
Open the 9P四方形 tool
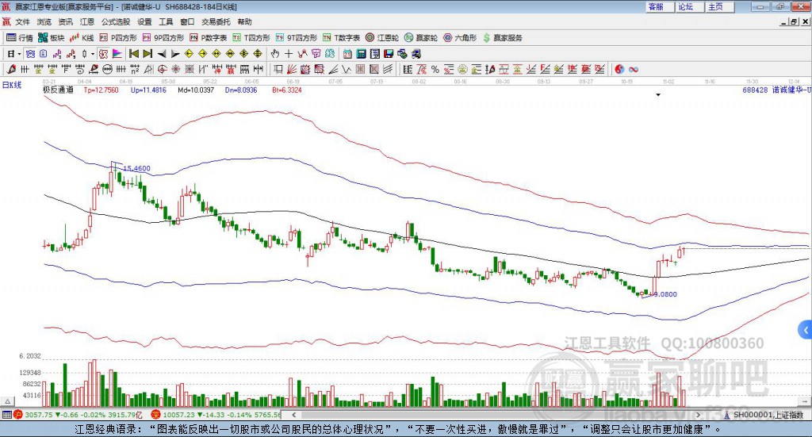(x=163, y=38)
